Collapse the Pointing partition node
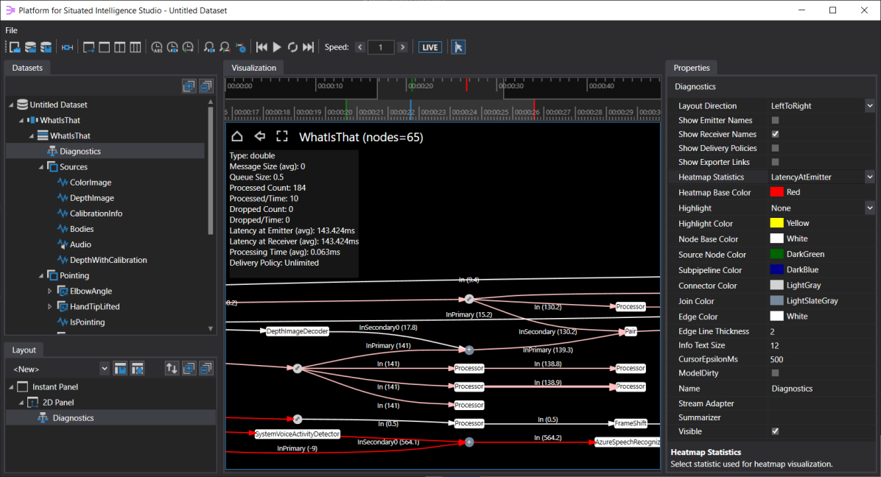 tap(41, 275)
